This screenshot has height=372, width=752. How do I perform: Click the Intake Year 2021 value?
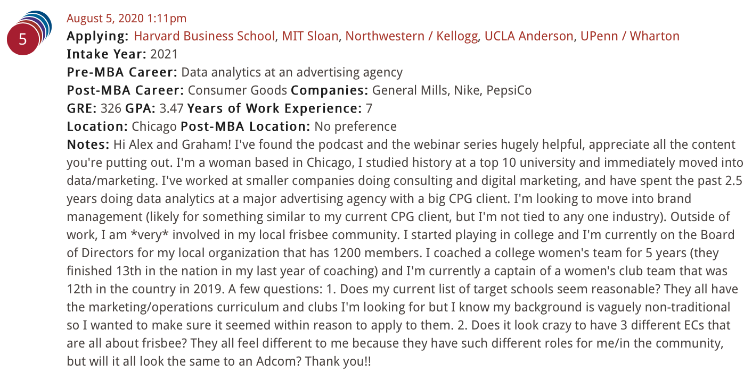coord(164,54)
